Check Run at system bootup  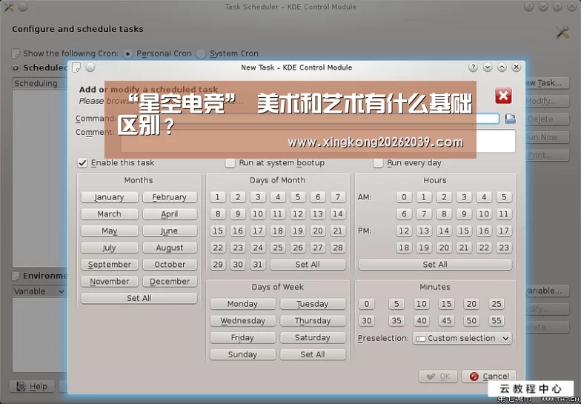230,163
